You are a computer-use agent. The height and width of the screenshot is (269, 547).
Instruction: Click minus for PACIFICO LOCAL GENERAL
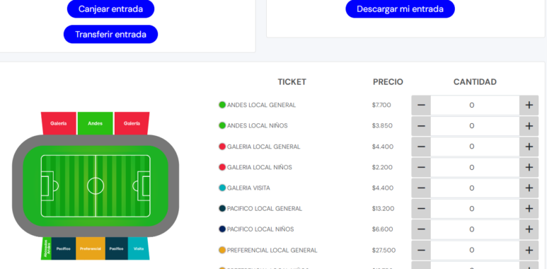point(421,209)
